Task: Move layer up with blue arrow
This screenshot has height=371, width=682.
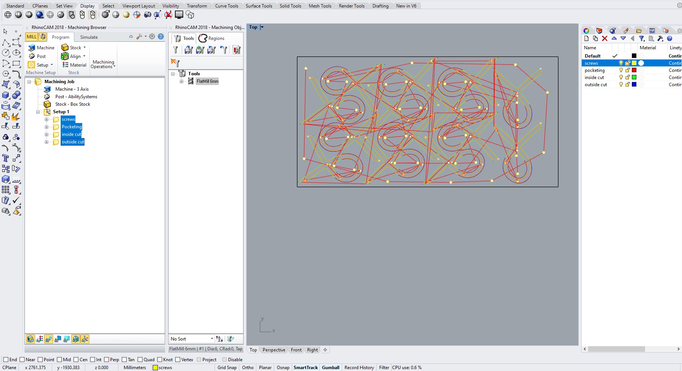Action: pos(614,38)
